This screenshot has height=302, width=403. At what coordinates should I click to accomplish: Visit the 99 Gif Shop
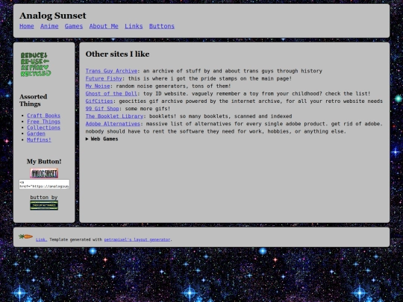click(x=102, y=109)
